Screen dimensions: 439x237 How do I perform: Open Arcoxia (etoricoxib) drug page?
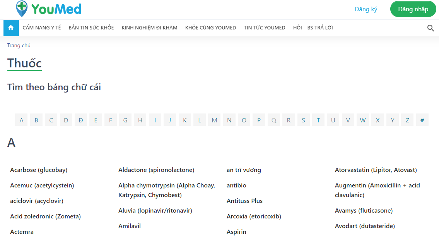[x=254, y=216]
